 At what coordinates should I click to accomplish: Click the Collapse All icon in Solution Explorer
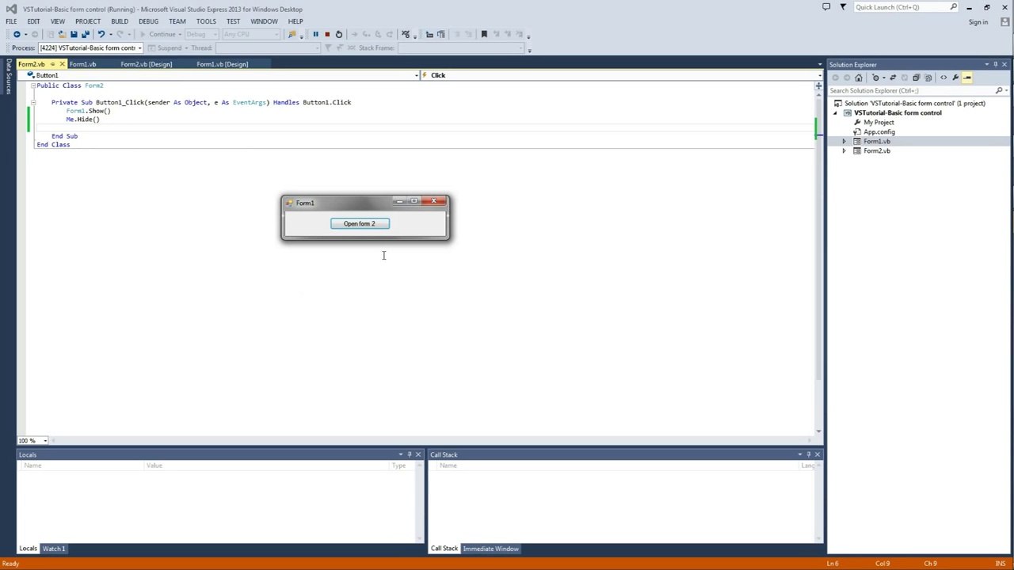917,78
